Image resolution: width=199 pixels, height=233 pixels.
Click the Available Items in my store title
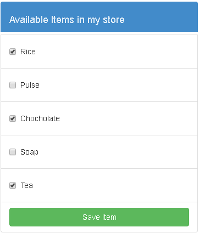[x=67, y=20]
